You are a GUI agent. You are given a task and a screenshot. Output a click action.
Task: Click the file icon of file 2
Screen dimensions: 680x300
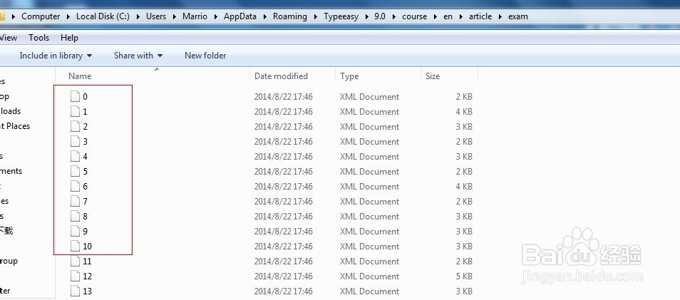tap(75, 126)
